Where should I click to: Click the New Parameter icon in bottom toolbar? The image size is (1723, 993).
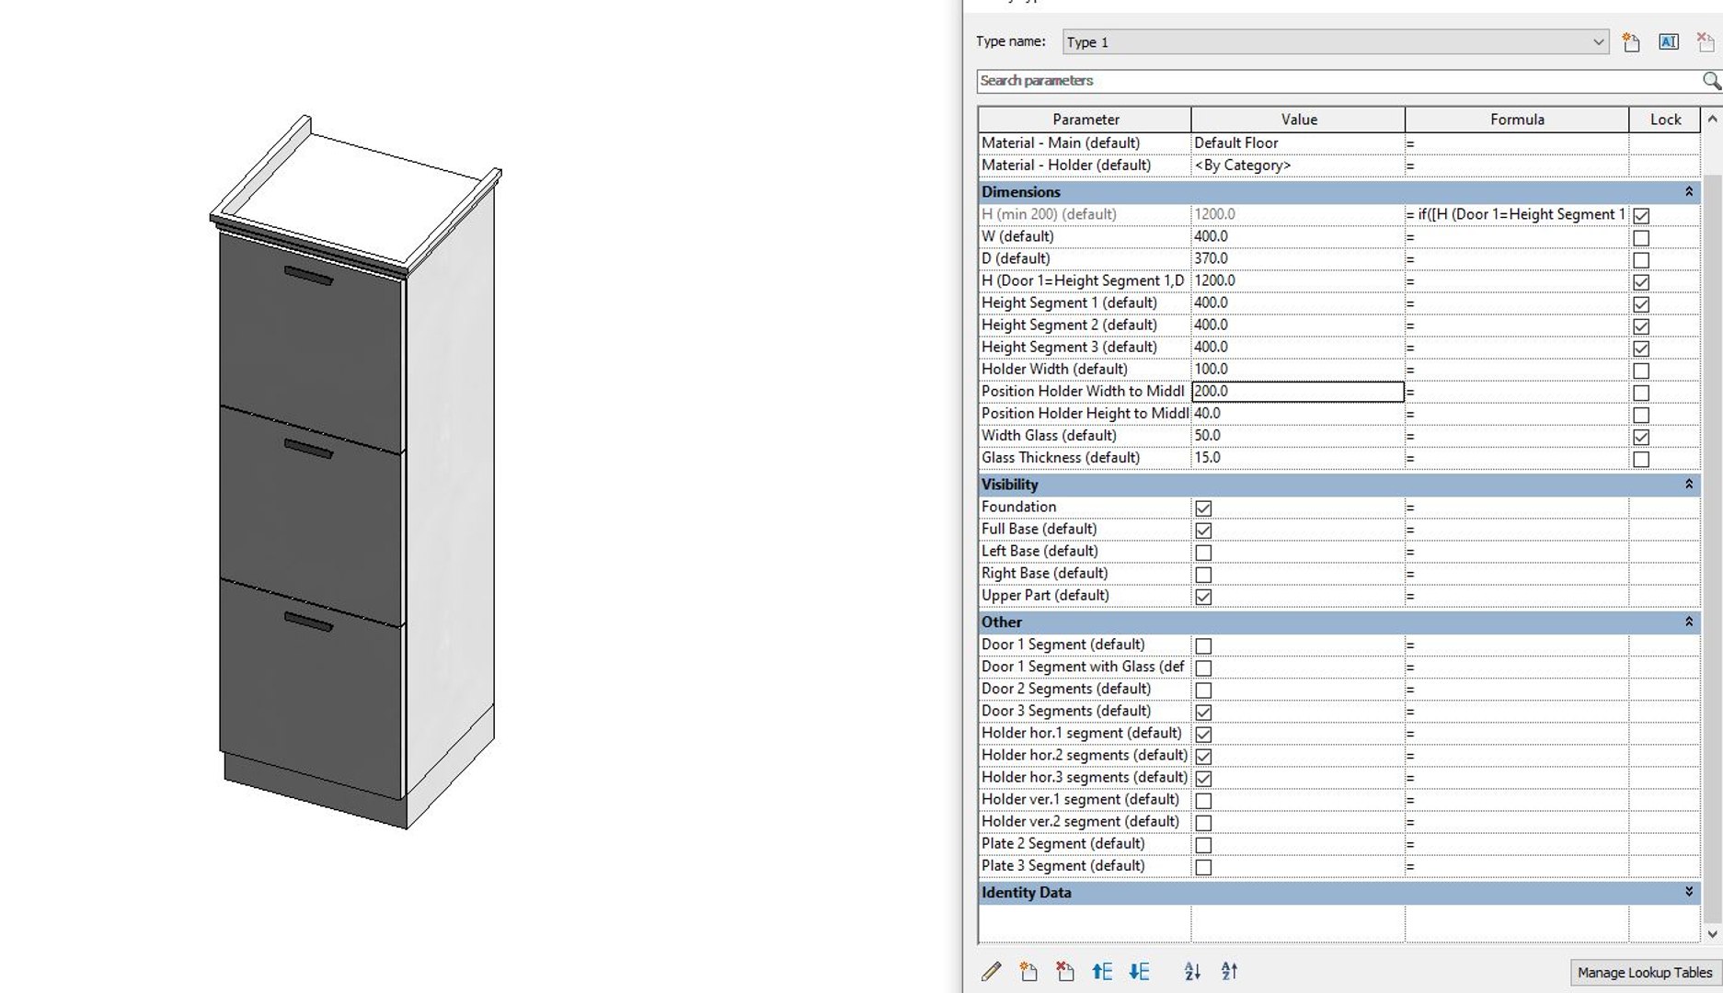pyautogui.click(x=1028, y=971)
